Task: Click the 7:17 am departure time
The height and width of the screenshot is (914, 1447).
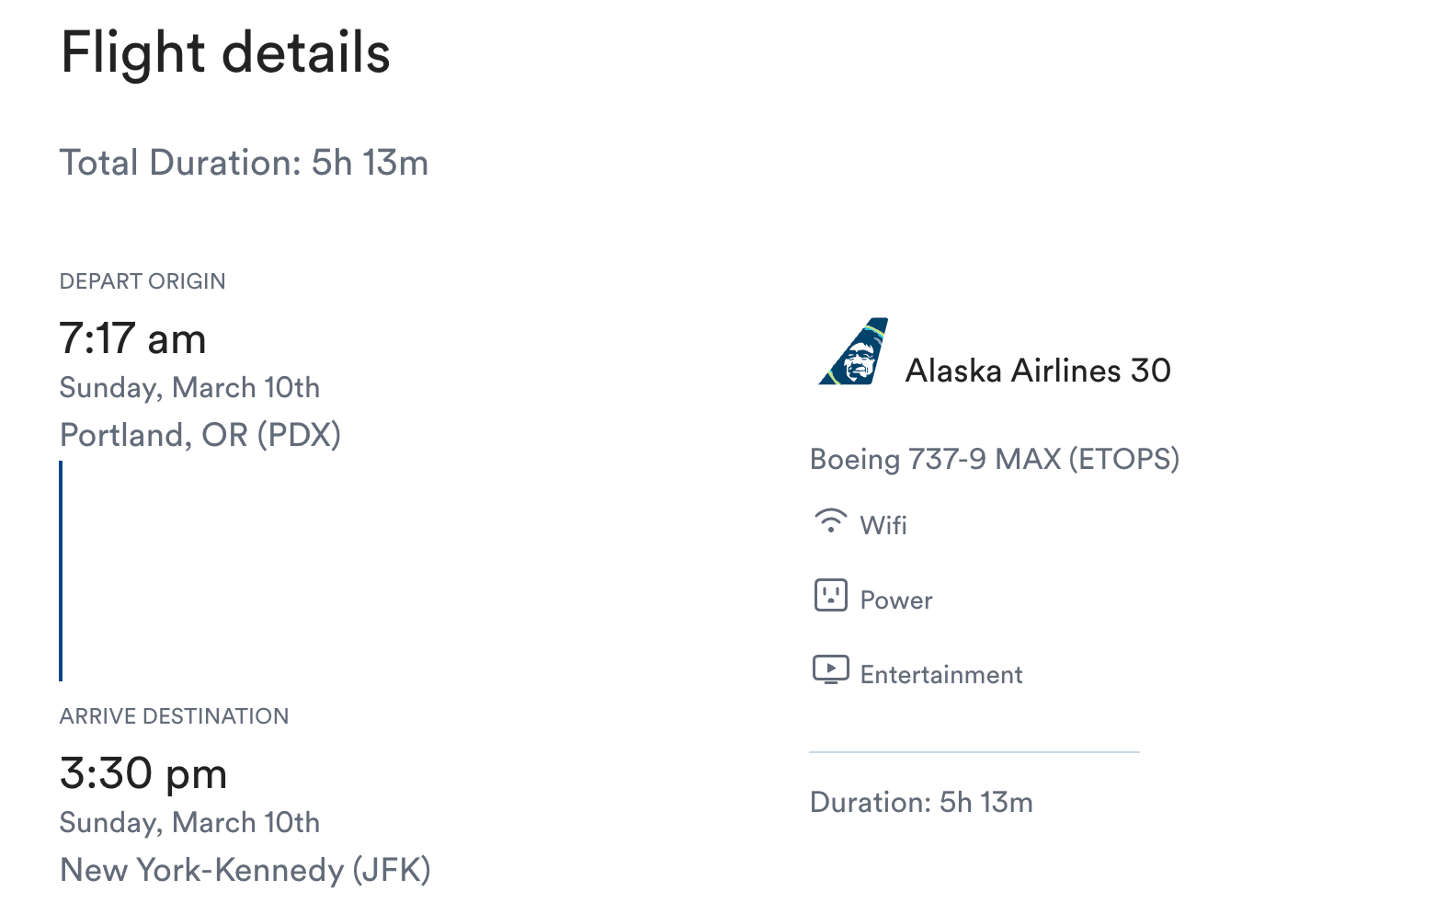Action: (x=132, y=338)
